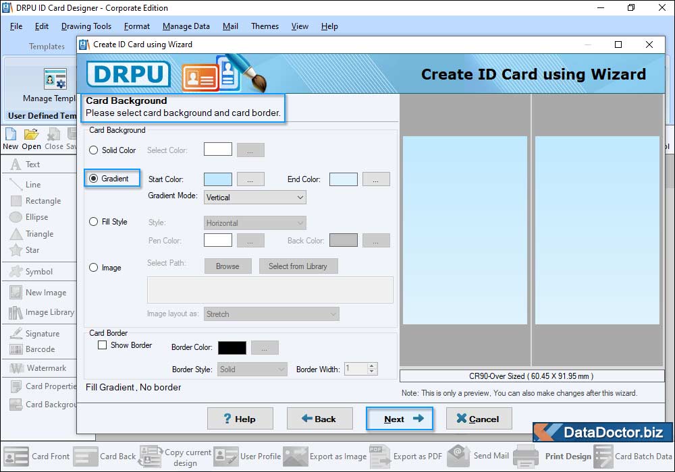
Task: Click the gradient Start Color swatch
Action: click(x=218, y=179)
